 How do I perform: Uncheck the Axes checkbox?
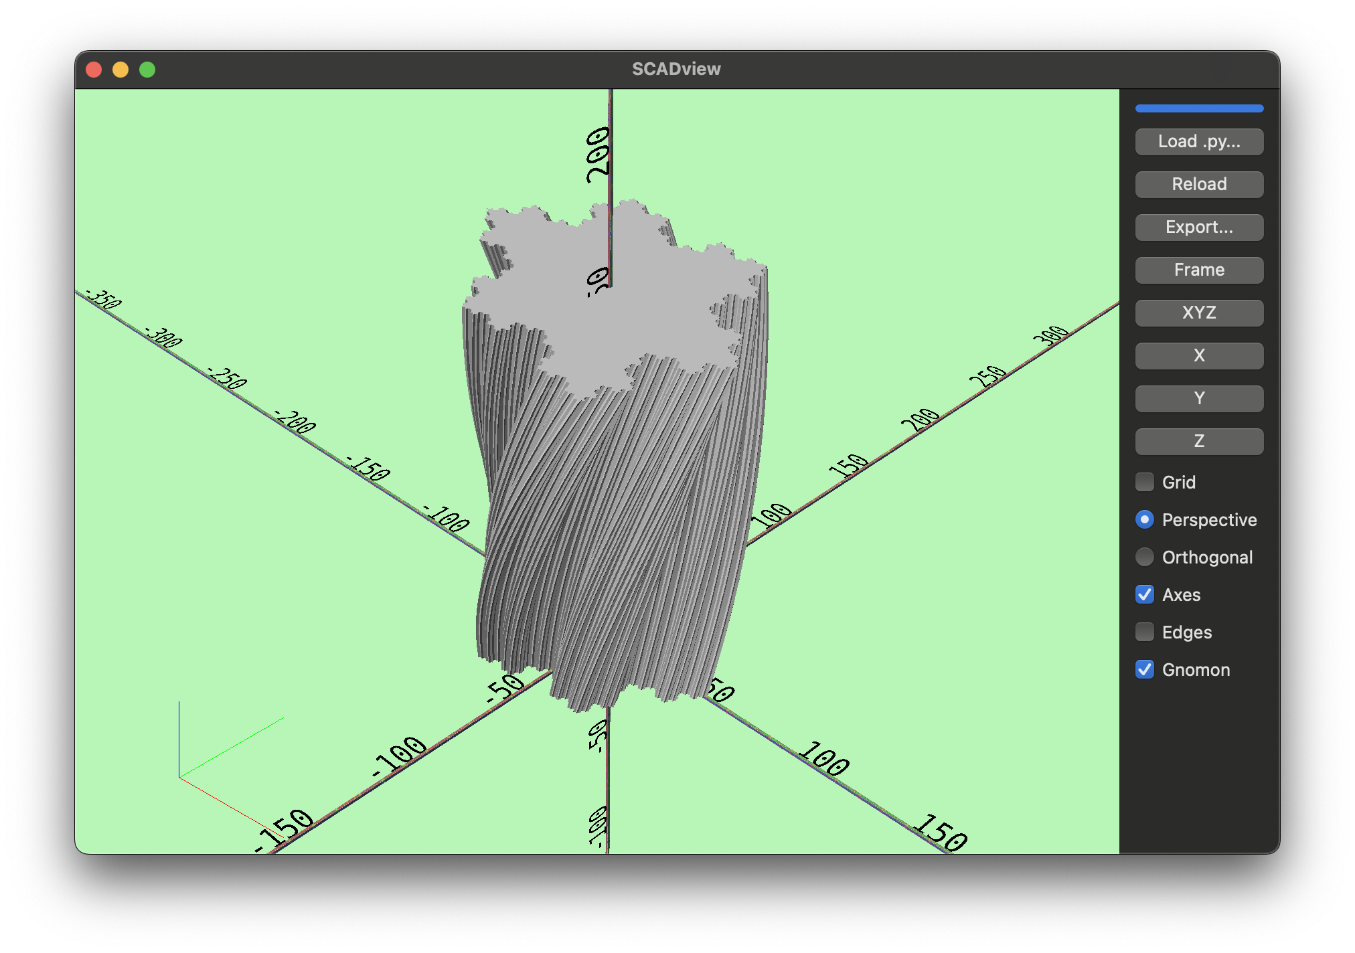click(x=1145, y=595)
